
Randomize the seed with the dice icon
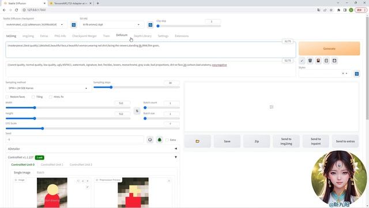150,140
